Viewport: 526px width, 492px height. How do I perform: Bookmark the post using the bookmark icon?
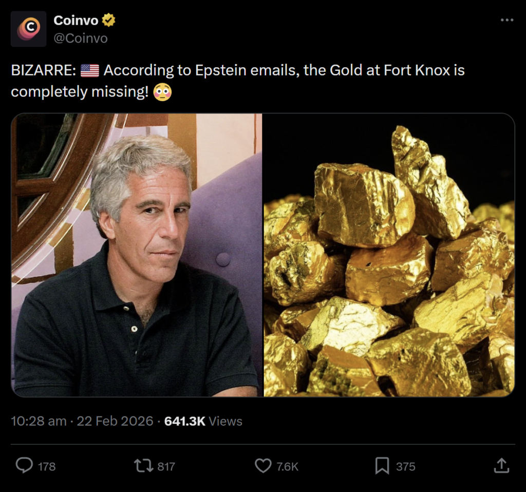coord(382,466)
